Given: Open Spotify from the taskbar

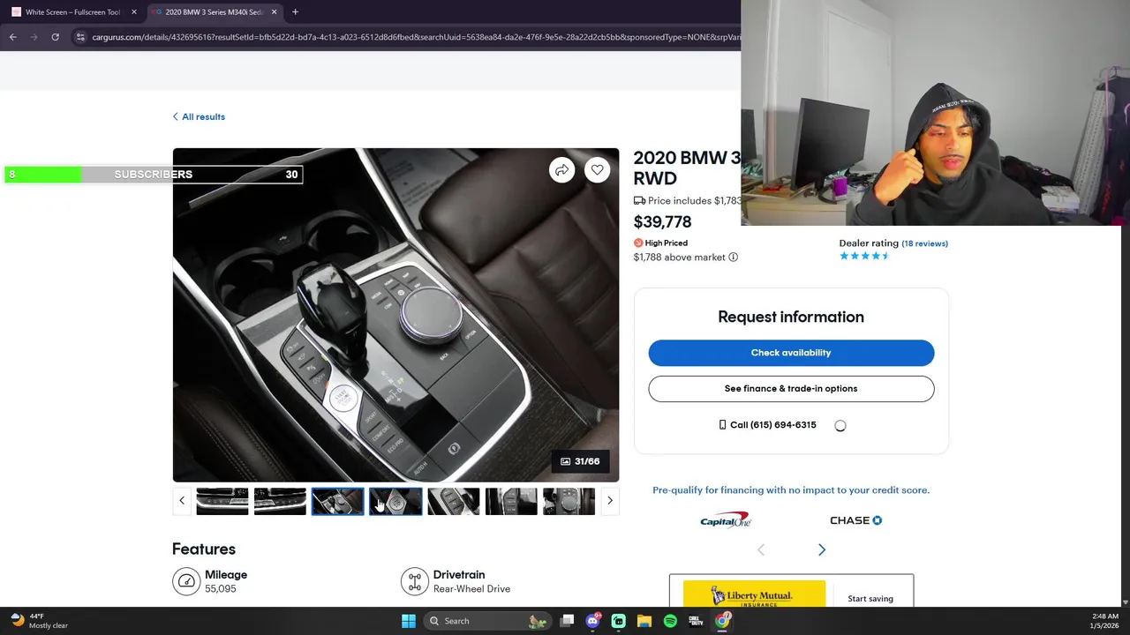Looking at the screenshot, I should coord(670,621).
